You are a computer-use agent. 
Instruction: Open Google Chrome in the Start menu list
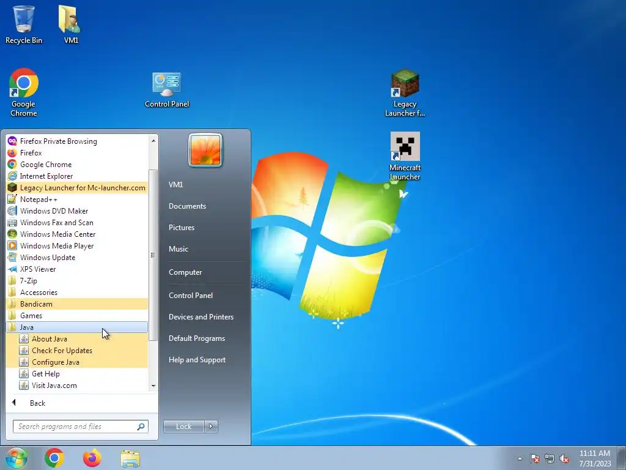pos(77,164)
